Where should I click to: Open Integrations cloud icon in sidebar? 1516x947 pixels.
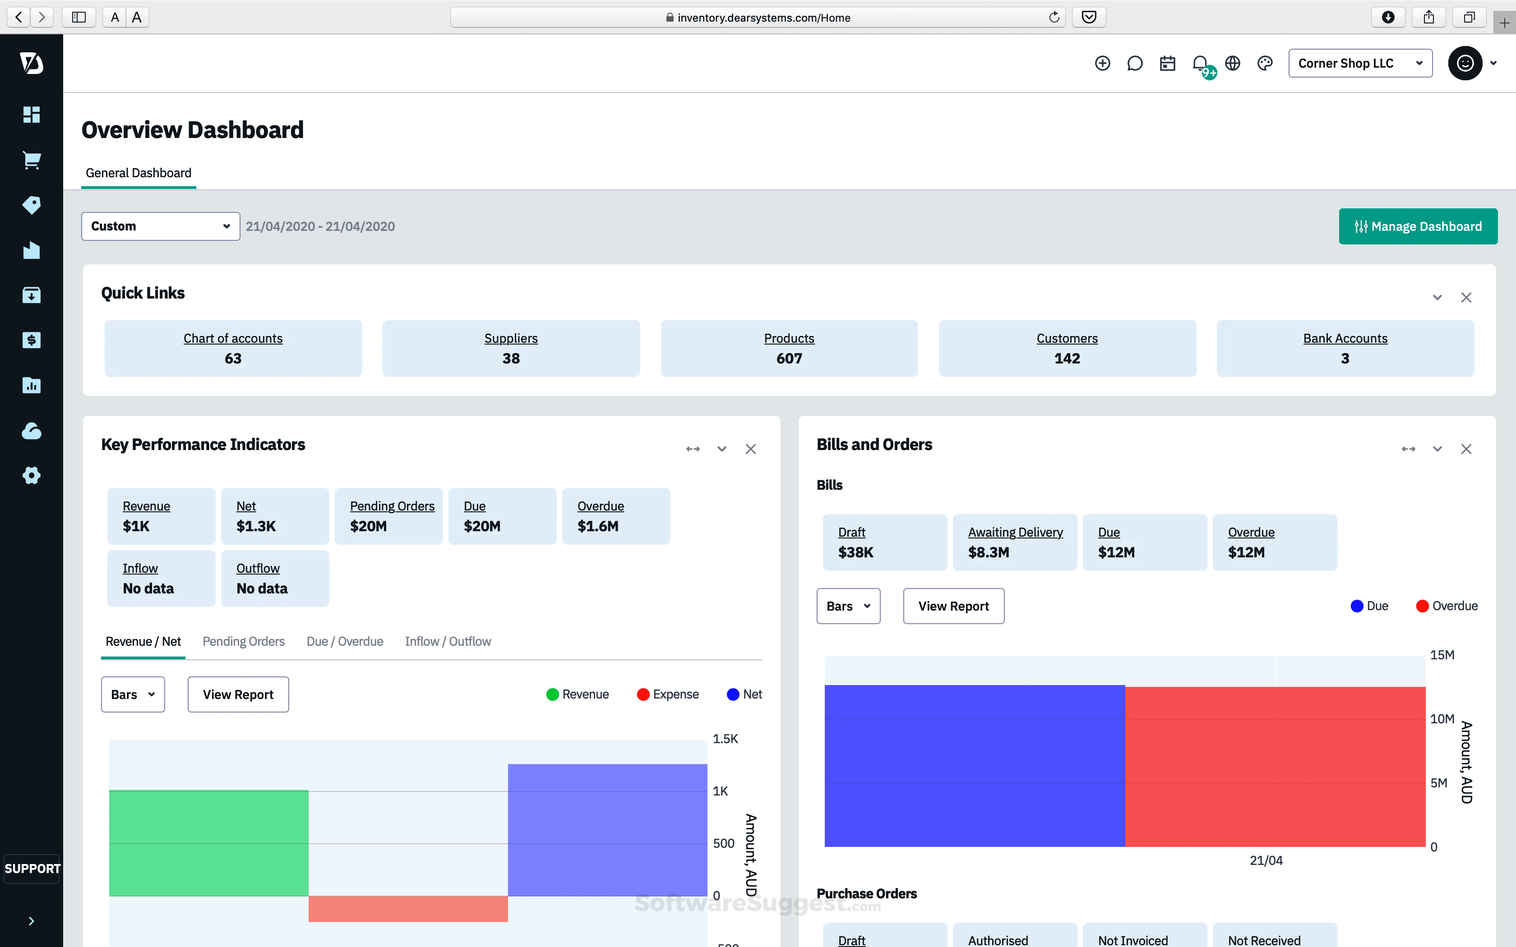tap(31, 431)
